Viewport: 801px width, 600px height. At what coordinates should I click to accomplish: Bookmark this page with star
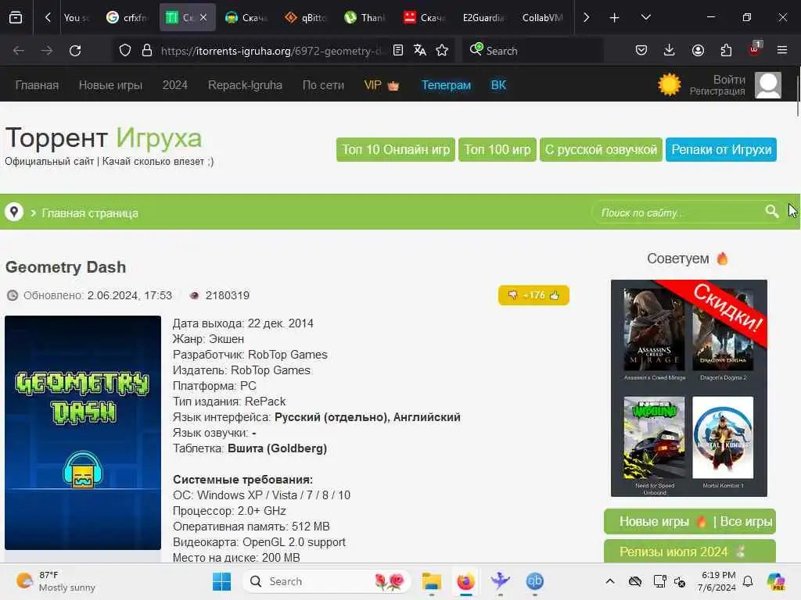tap(442, 50)
